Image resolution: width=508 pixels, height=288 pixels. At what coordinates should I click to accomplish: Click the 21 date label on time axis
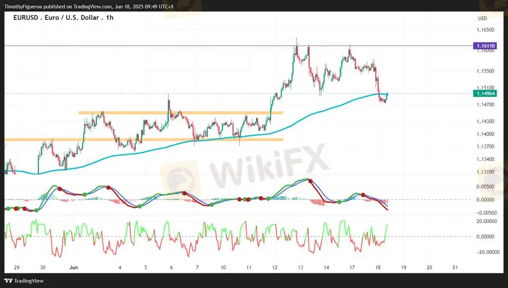(x=455, y=268)
